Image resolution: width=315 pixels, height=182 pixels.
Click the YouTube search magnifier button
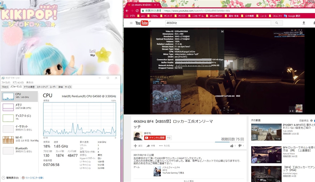pos(277,23)
